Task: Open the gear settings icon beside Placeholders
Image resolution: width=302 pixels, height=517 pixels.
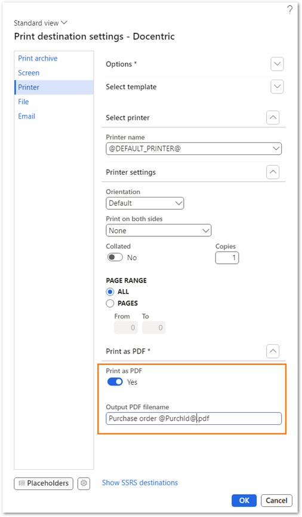Action: 84,483
